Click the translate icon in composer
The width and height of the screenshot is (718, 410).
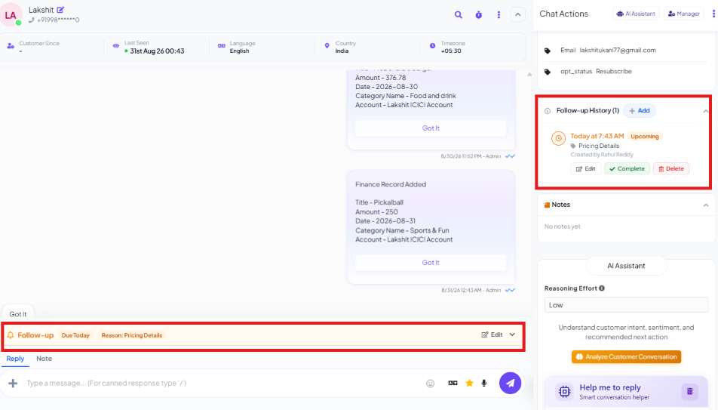point(453,383)
